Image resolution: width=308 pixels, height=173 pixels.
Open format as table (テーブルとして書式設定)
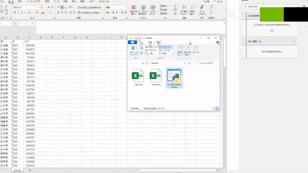point(143,10)
